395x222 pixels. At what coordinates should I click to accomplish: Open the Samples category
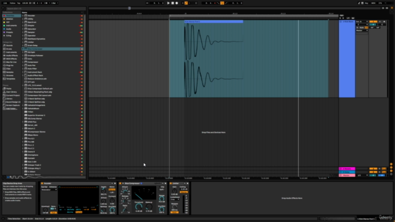(10, 72)
